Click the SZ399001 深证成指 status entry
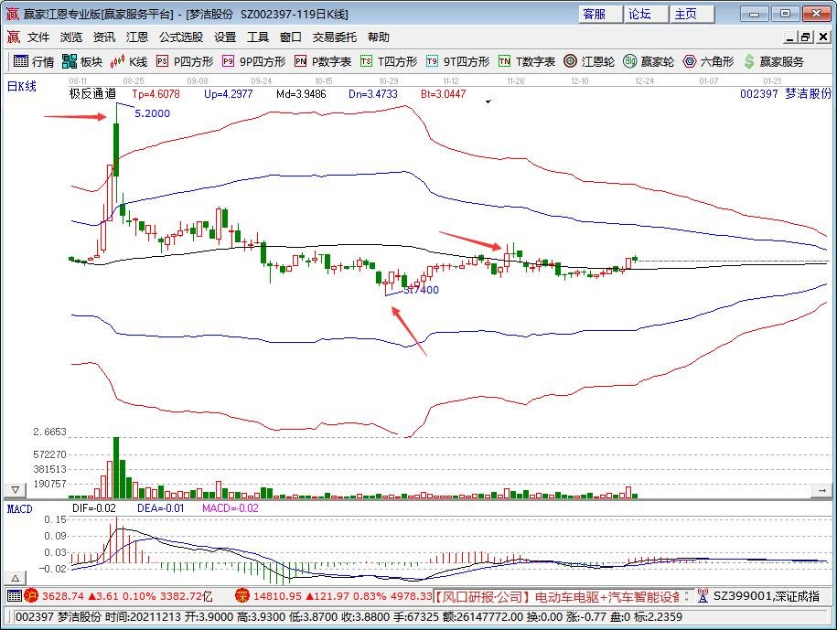Image resolution: width=837 pixels, height=630 pixels. (x=767, y=596)
